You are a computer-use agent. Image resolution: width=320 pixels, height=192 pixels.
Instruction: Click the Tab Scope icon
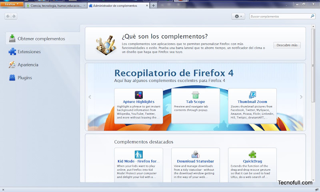click(x=196, y=95)
